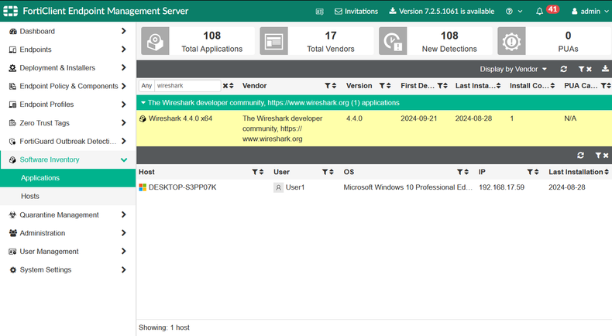Screen dimensions: 612x336
Task: Open the admin user menu
Action: [x=590, y=12]
